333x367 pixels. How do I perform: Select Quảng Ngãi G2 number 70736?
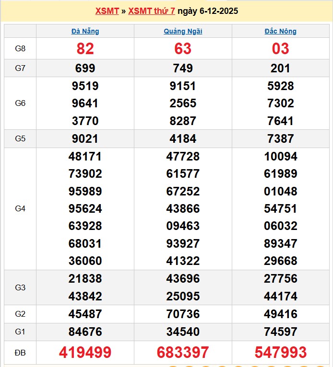coord(183,314)
